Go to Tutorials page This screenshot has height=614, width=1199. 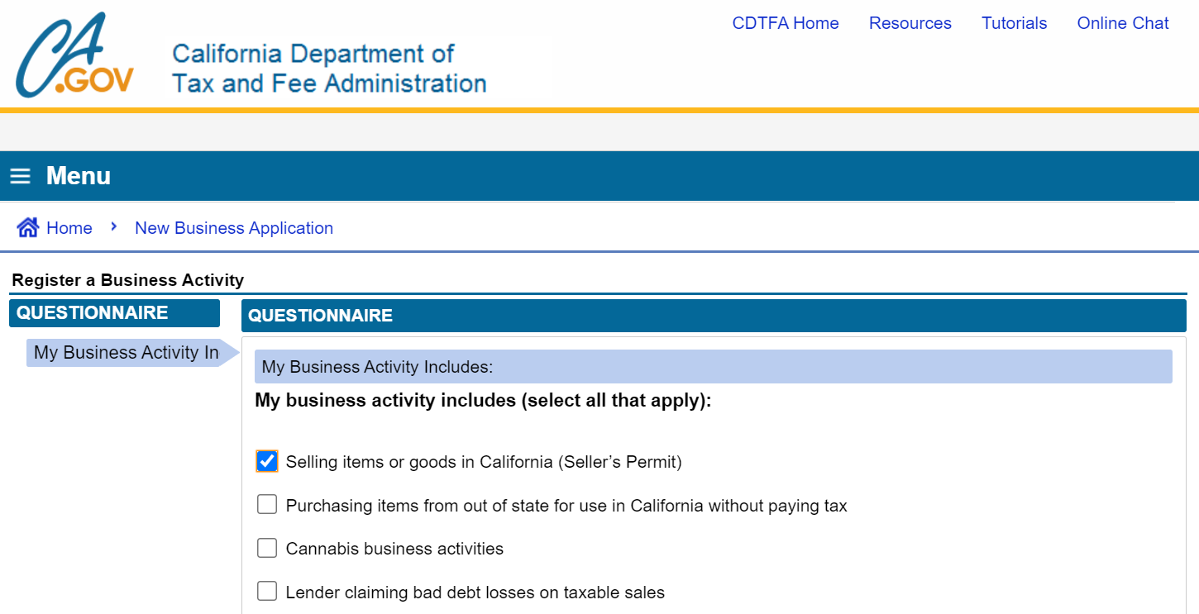1015,23
